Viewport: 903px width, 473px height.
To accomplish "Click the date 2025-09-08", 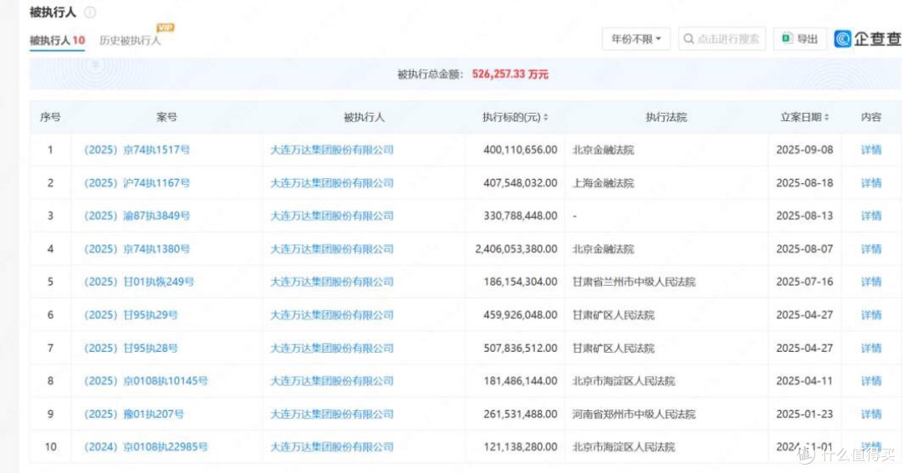I will pyautogui.click(x=804, y=150).
